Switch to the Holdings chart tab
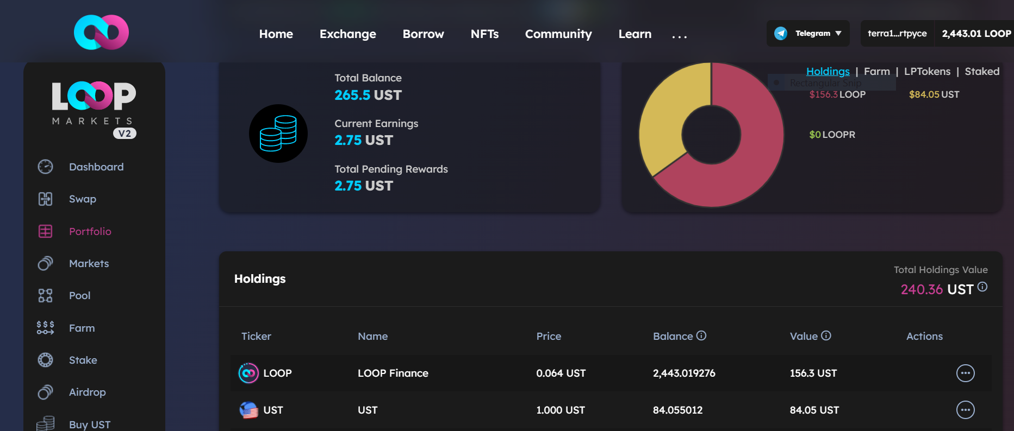1014x431 pixels. click(828, 71)
